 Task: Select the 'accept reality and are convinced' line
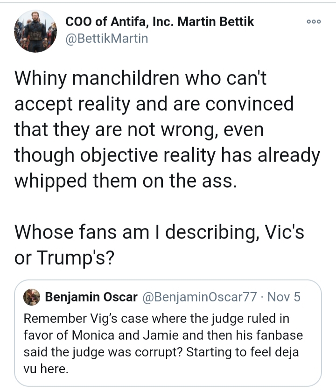(x=154, y=104)
